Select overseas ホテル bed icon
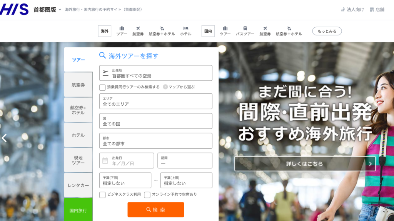 coord(185,28)
